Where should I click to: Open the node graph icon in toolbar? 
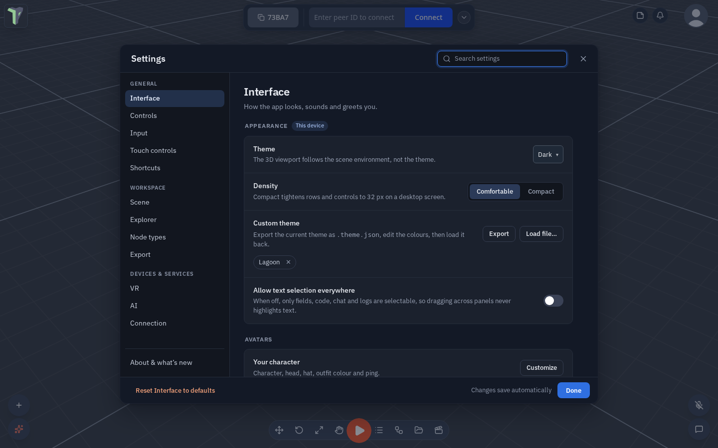coord(399,430)
